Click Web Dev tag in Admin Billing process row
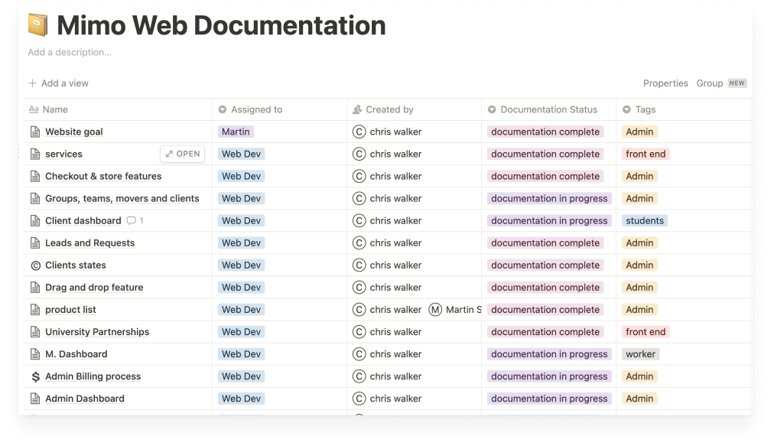771x446 pixels. coord(241,376)
